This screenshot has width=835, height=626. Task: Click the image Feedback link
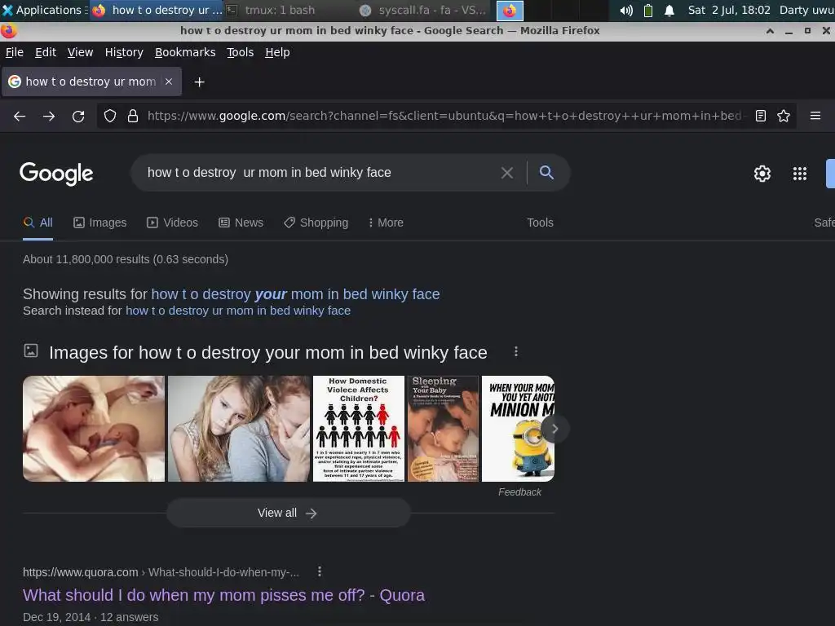point(519,492)
